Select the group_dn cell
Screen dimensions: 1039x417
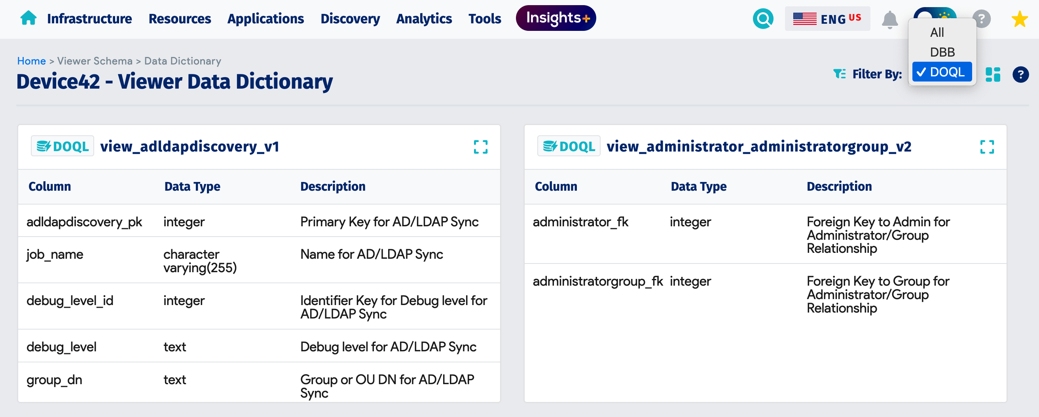tap(54, 380)
